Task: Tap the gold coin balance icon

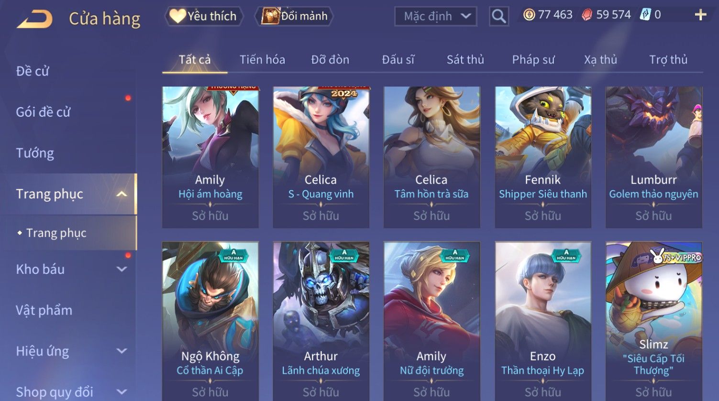Action: [x=529, y=15]
